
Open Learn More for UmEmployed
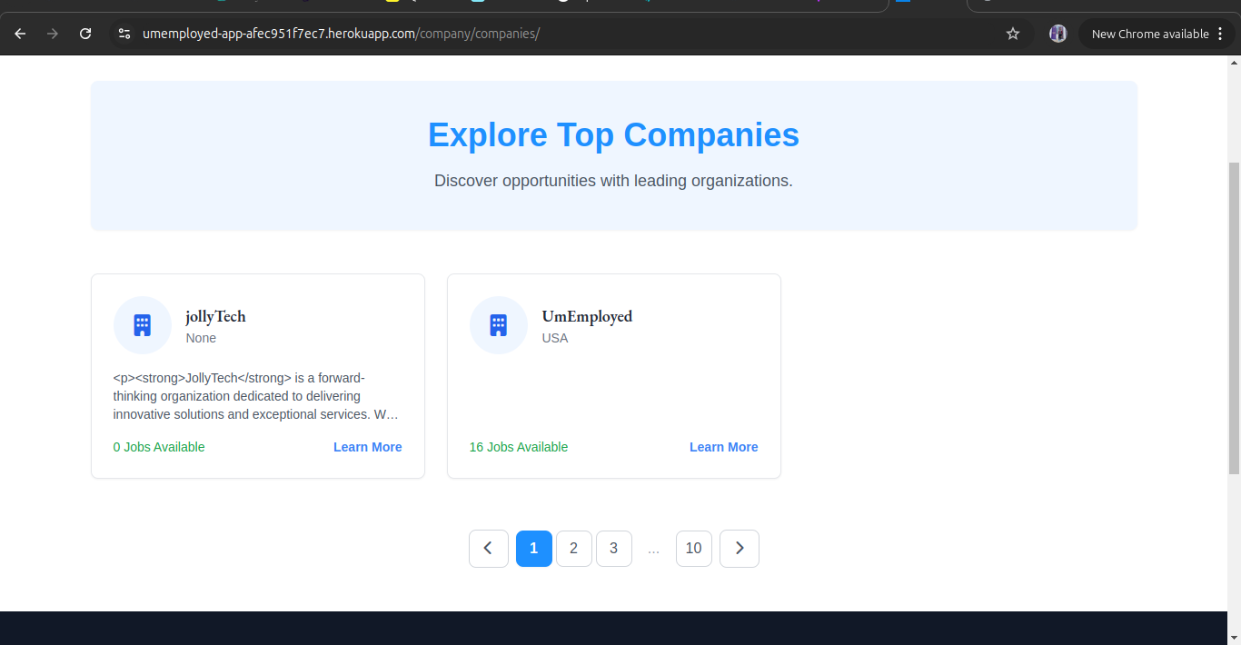[x=723, y=447]
